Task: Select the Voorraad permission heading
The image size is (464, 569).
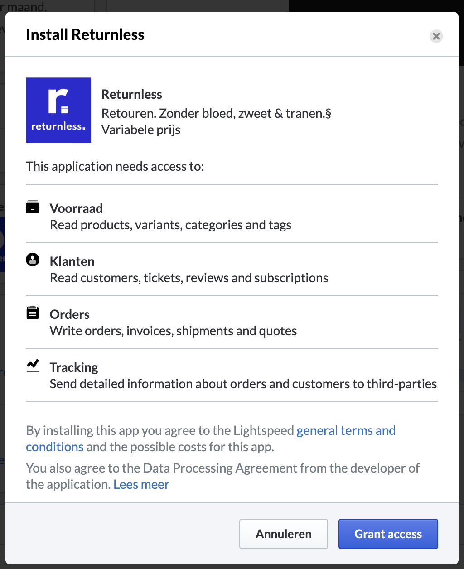Action: coord(76,208)
